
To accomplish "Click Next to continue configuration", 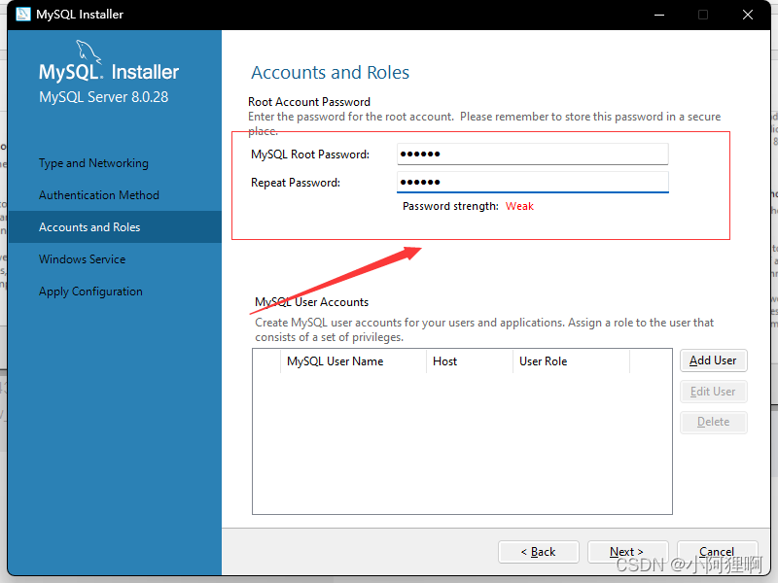I will (x=627, y=552).
